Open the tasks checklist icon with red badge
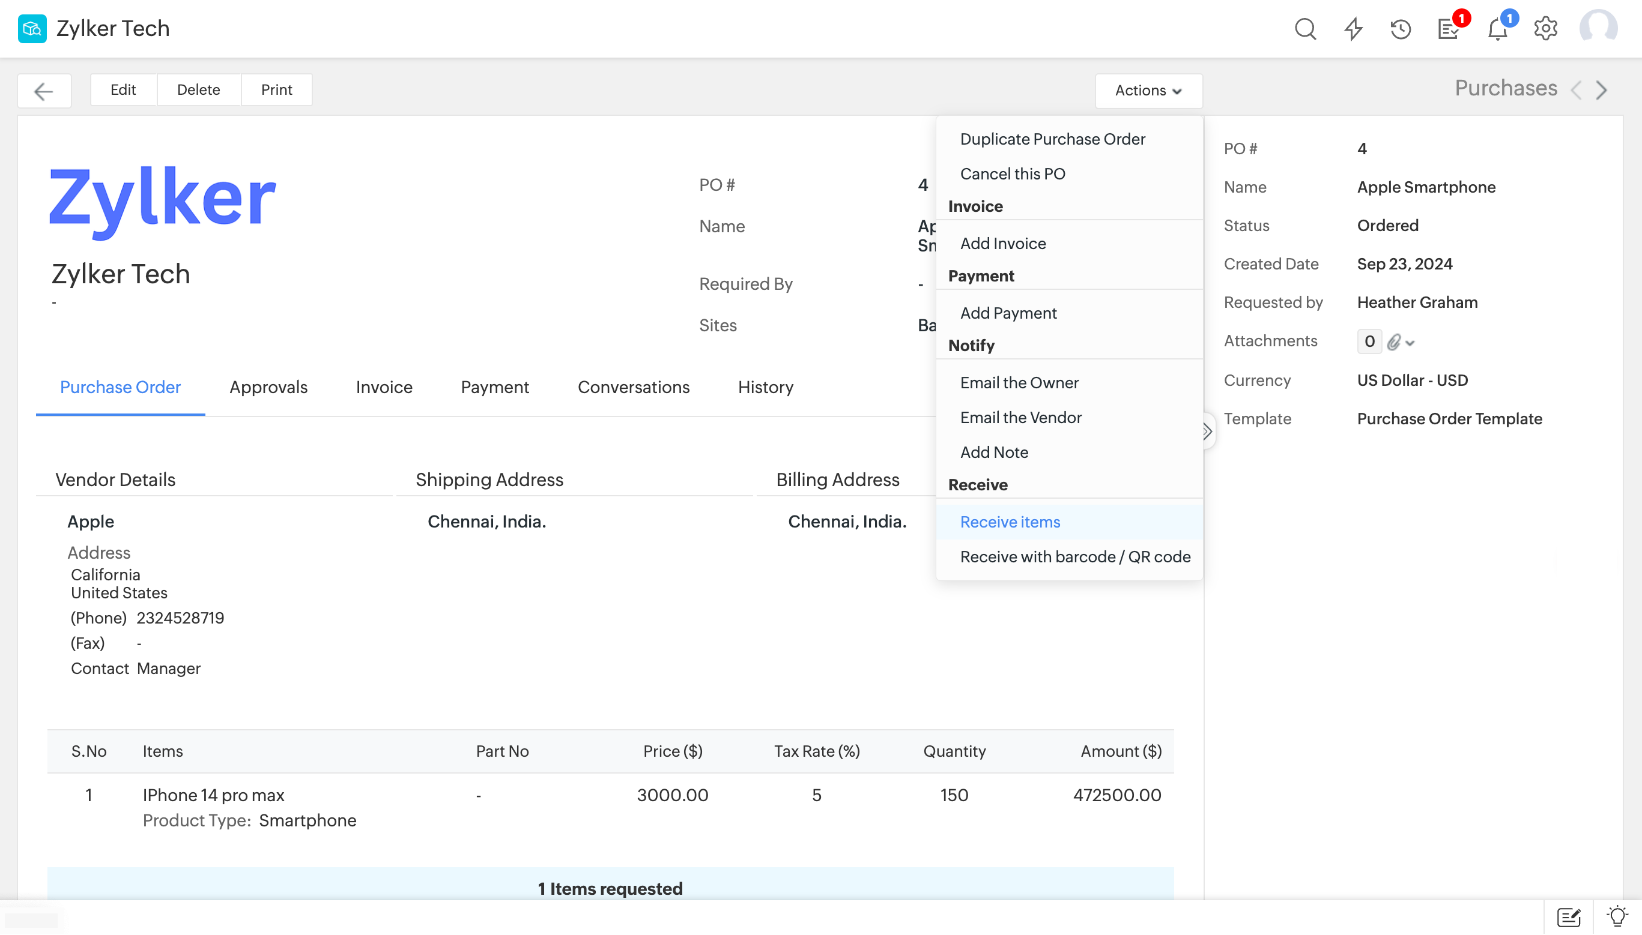 1449,29
